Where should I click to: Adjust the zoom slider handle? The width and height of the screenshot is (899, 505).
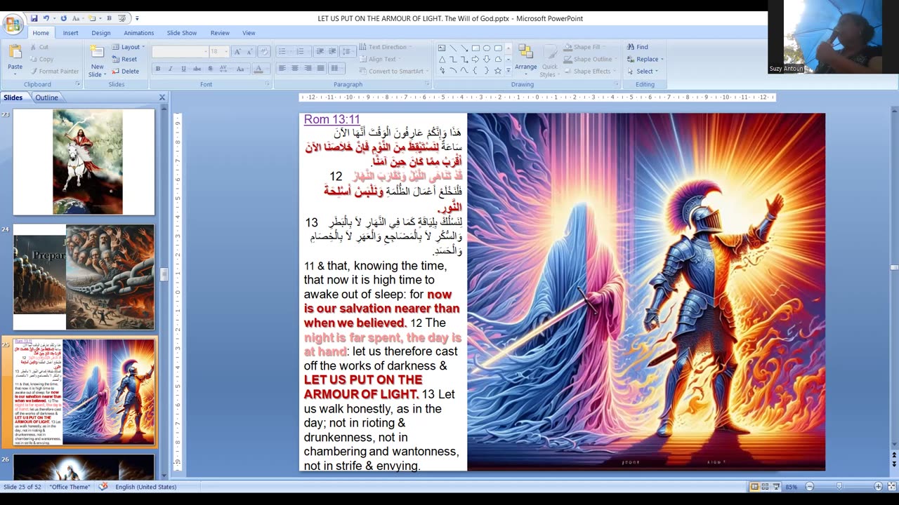point(839,487)
